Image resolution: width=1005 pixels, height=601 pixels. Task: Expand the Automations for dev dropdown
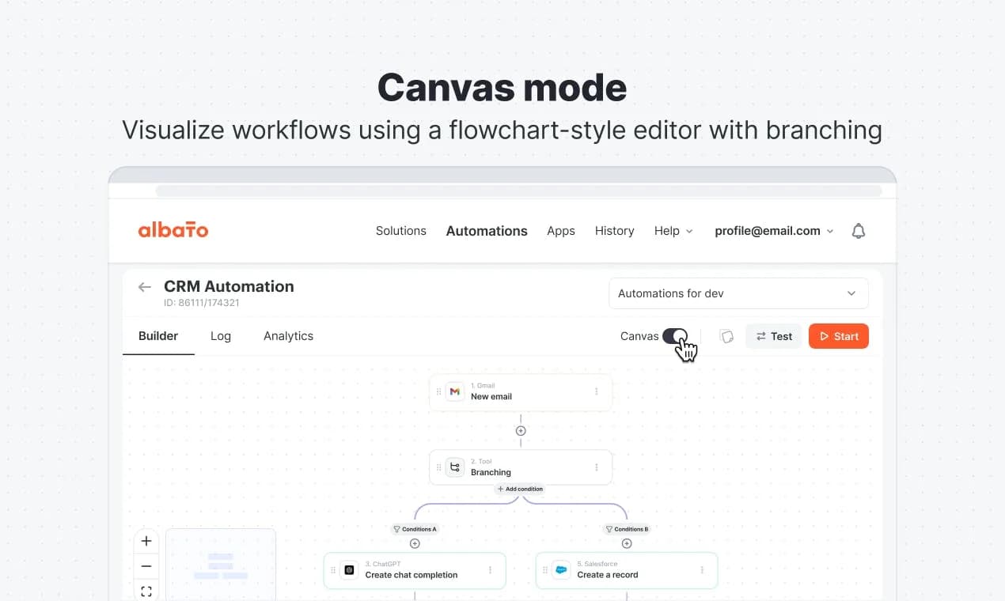[x=738, y=293]
